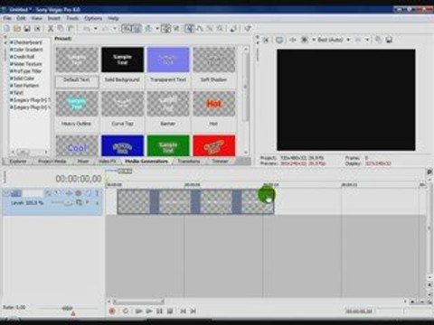
Task: Select the Cool preset thumbnail
Action: tap(77, 145)
